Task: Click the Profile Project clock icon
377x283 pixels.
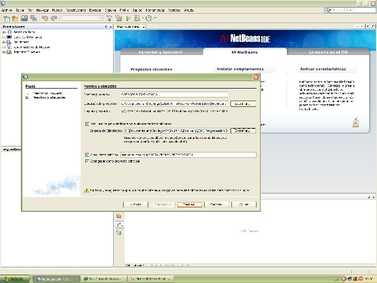Action: (149, 18)
